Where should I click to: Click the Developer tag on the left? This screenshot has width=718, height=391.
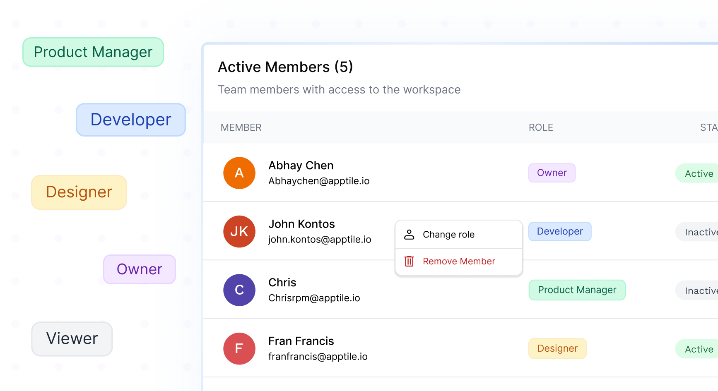(131, 120)
